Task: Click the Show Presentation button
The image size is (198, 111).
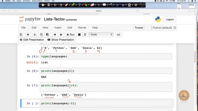Action: coord(61,40)
